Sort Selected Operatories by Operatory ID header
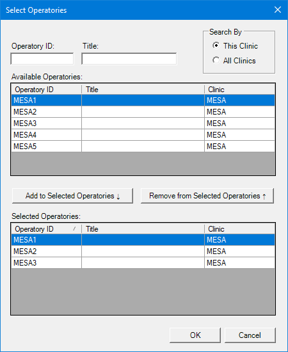288x352 pixels. [46, 229]
